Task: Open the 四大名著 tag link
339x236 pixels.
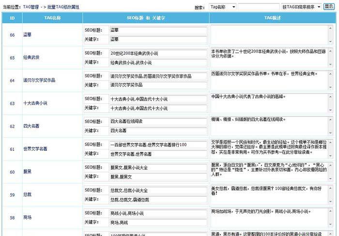Action: click(31, 126)
